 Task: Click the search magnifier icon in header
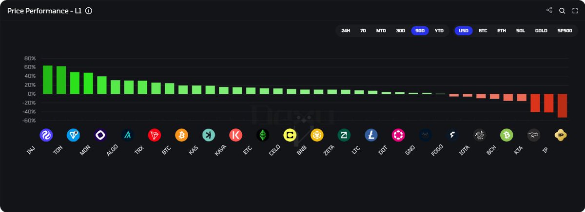[x=562, y=10]
